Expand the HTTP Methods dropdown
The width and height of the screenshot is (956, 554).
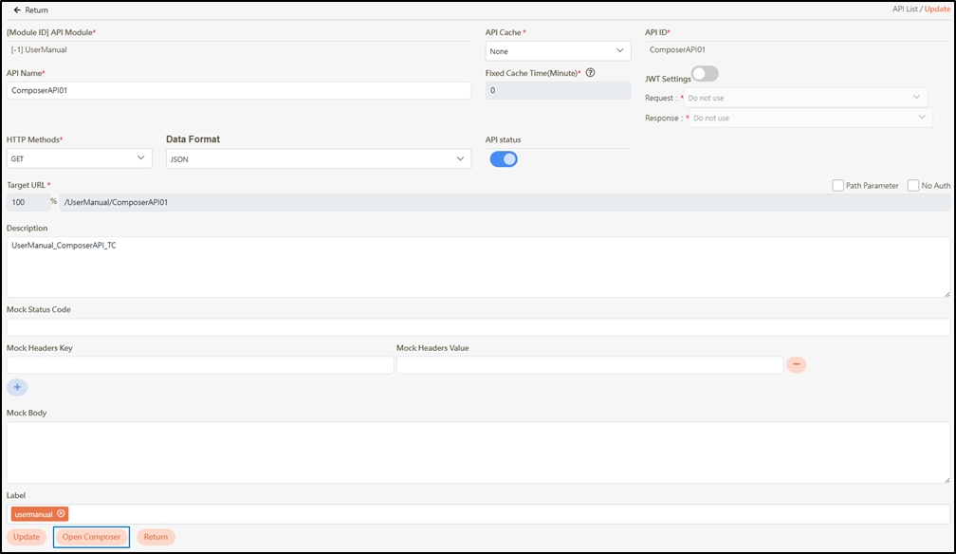click(79, 158)
